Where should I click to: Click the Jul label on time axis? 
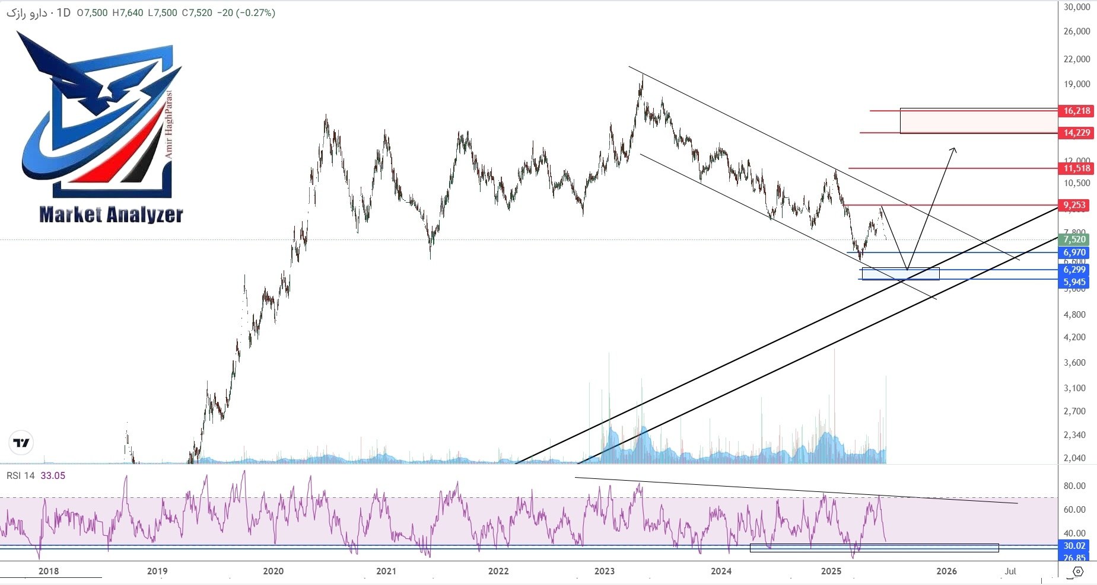tap(1010, 571)
